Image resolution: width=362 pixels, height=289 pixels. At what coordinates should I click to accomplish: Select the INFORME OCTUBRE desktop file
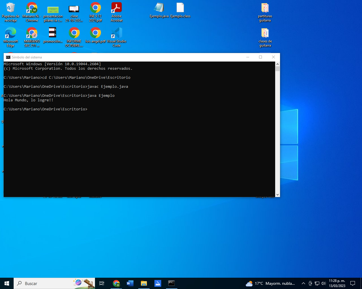tap(74, 37)
